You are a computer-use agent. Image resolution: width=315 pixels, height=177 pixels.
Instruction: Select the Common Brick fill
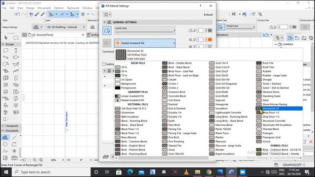pyautogui.click(x=174, y=92)
